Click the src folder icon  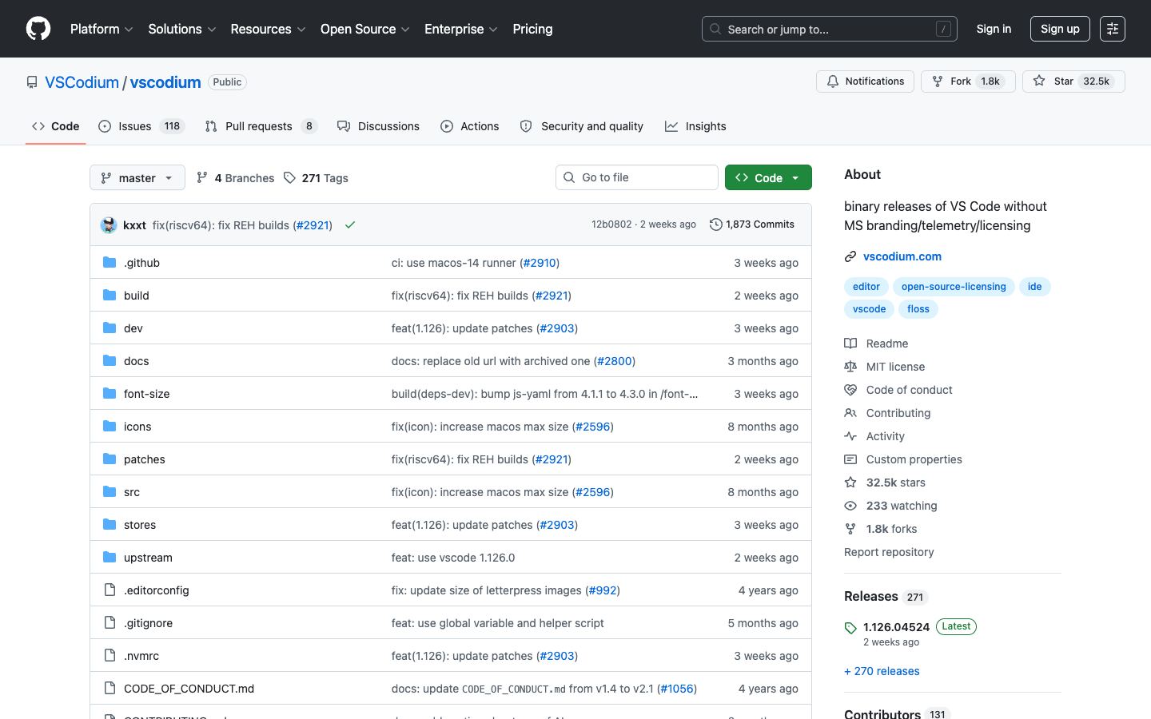[x=110, y=492]
